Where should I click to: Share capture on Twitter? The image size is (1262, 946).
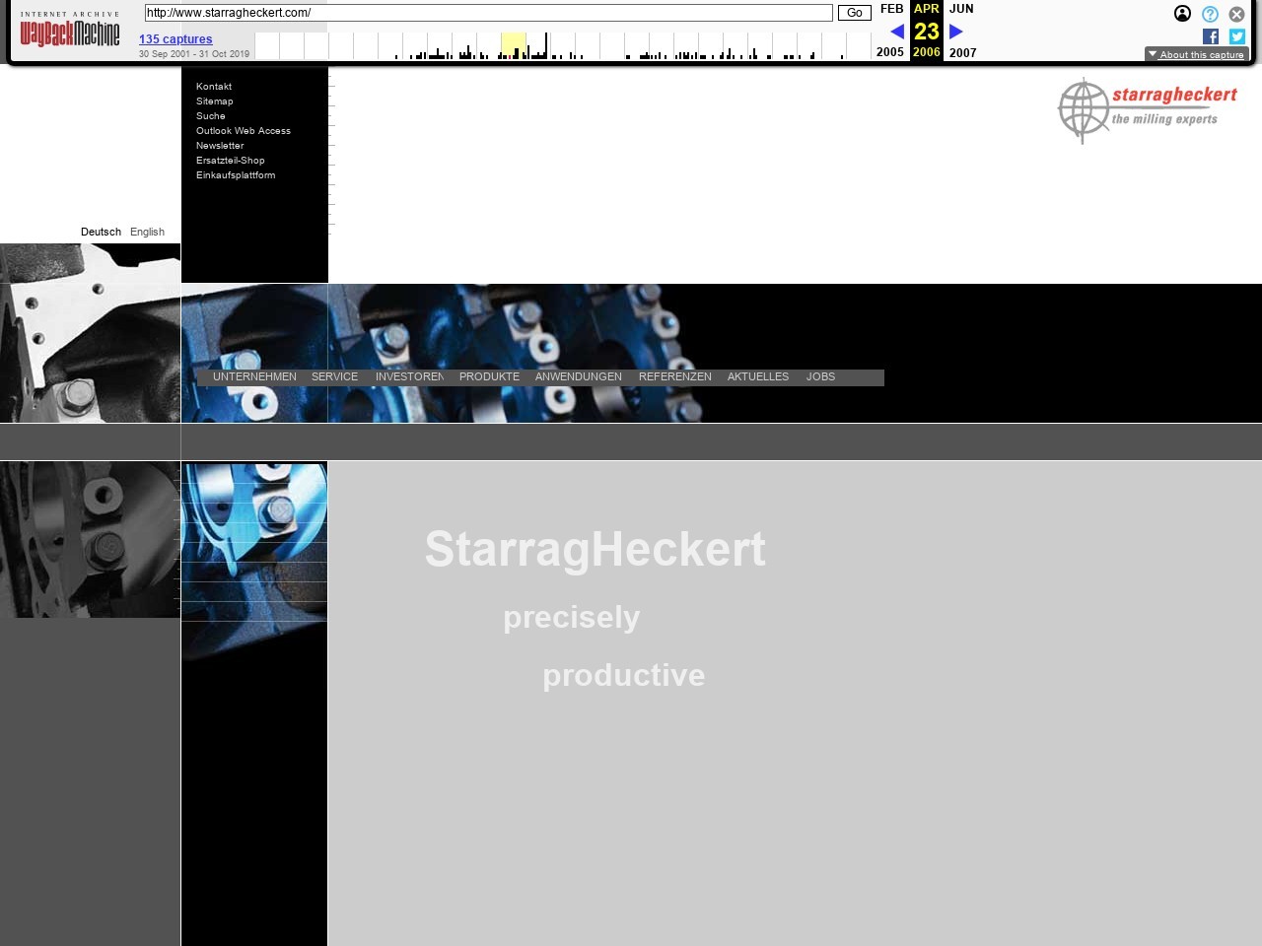1236,36
